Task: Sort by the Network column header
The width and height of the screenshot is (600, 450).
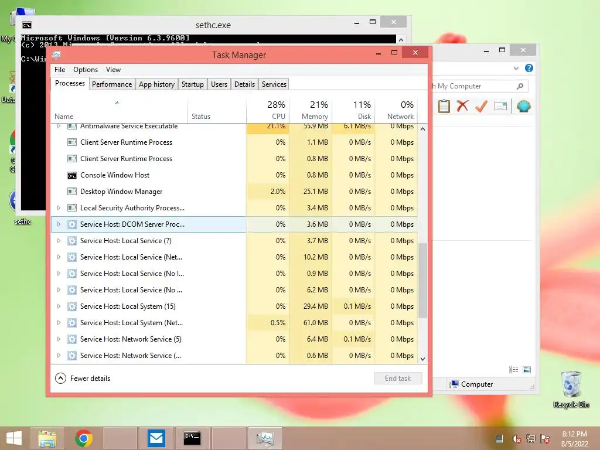Action: pos(397,110)
